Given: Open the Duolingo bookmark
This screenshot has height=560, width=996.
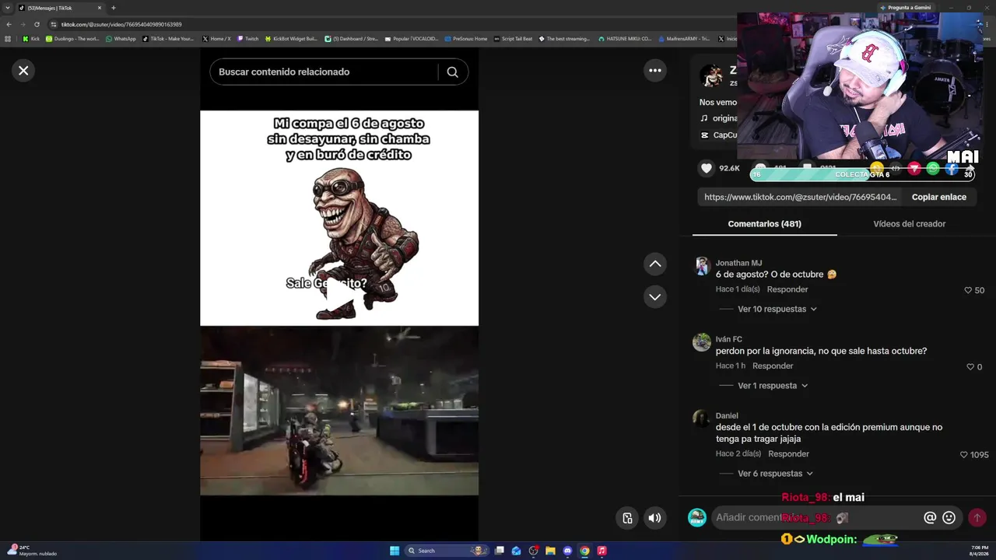Looking at the screenshot, I should coord(73,39).
